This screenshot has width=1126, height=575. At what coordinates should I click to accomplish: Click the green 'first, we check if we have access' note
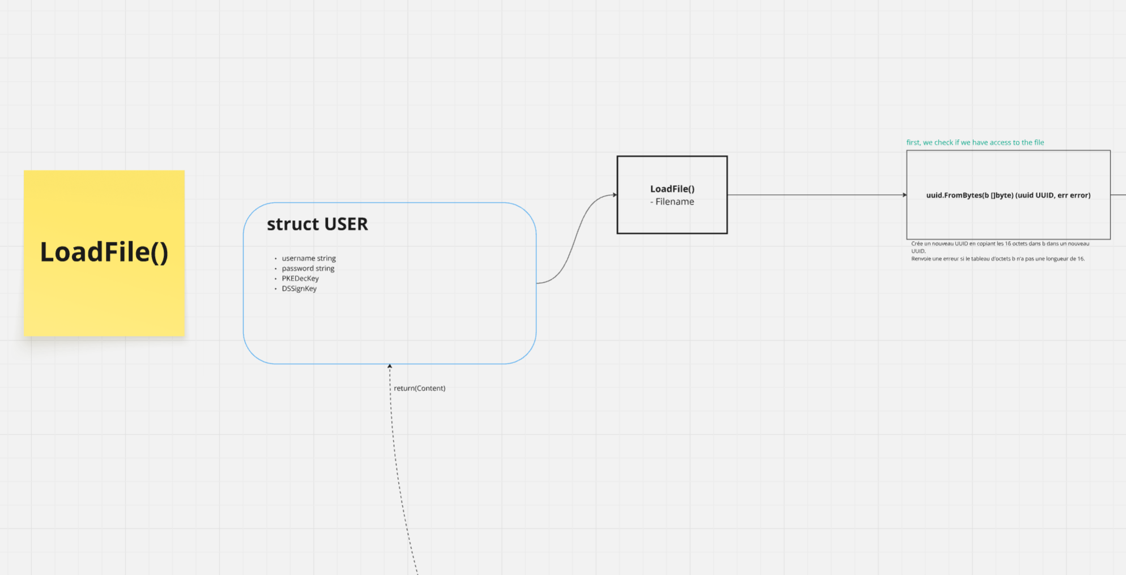tap(975, 142)
